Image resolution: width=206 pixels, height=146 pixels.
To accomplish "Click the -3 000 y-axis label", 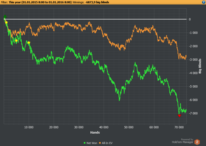I will point(193,60).
